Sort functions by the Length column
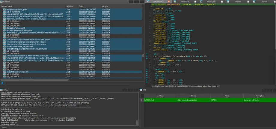The height and width of the screenshot is (129, 276). [105, 6]
